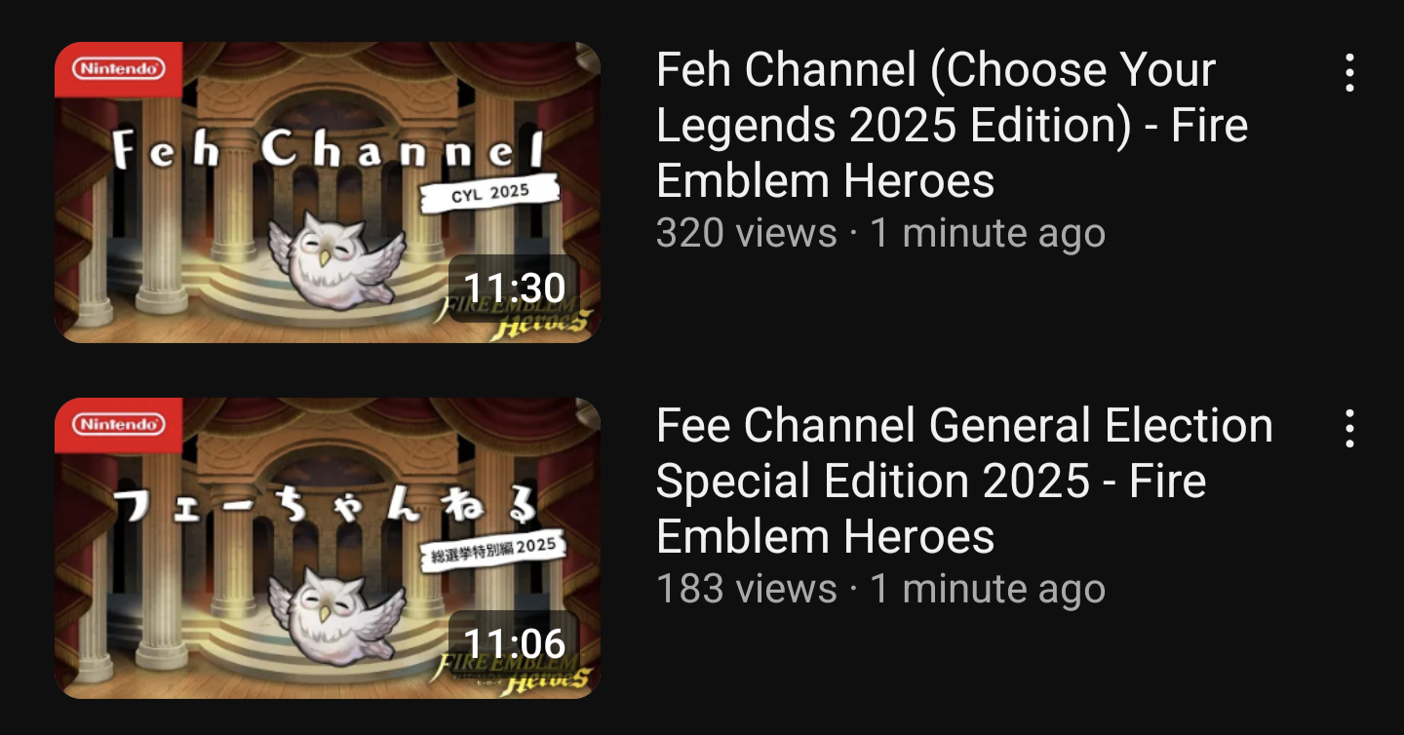Open the Feh Channel (Choose Your Legends 2025 Edition) title
Viewport: 1404px width, 735px height.
(x=952, y=125)
